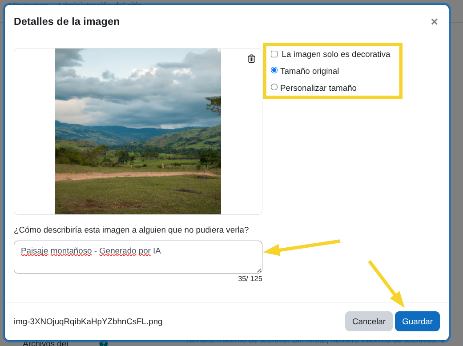This screenshot has height=346, width=463.
Task: Click the dialog title 'Detalles de la imagen'
Action: (66, 21)
